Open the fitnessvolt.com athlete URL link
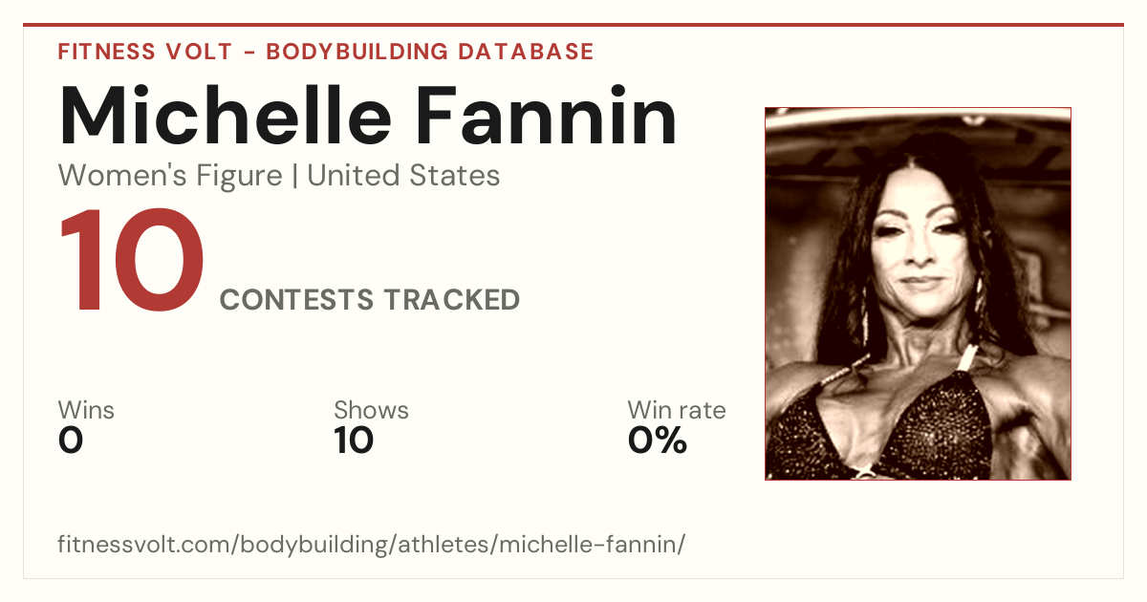1147x602 pixels. (372, 546)
